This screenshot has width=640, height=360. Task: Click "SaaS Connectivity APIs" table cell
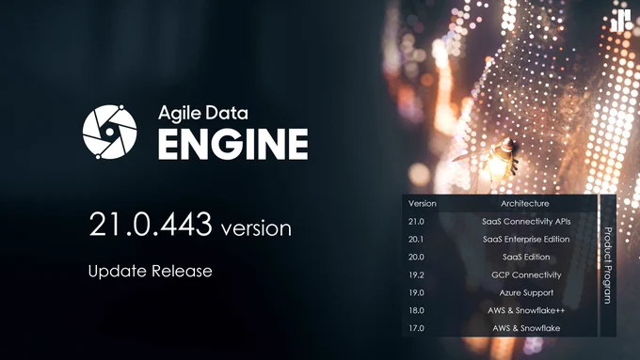(x=526, y=222)
